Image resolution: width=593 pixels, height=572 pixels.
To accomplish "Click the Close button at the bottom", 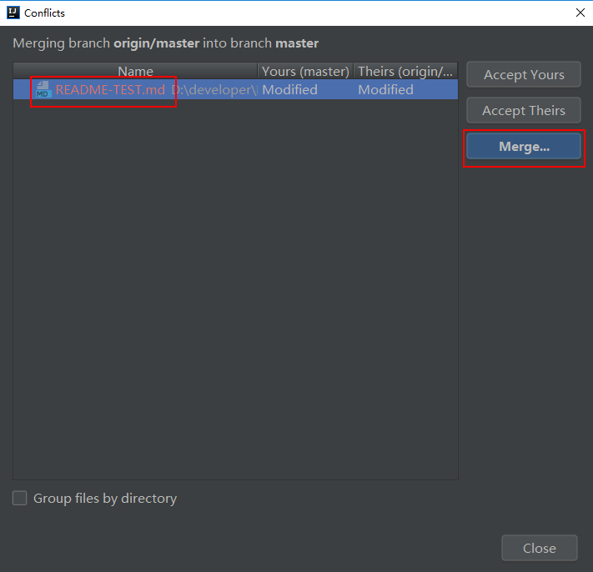I will click(540, 548).
